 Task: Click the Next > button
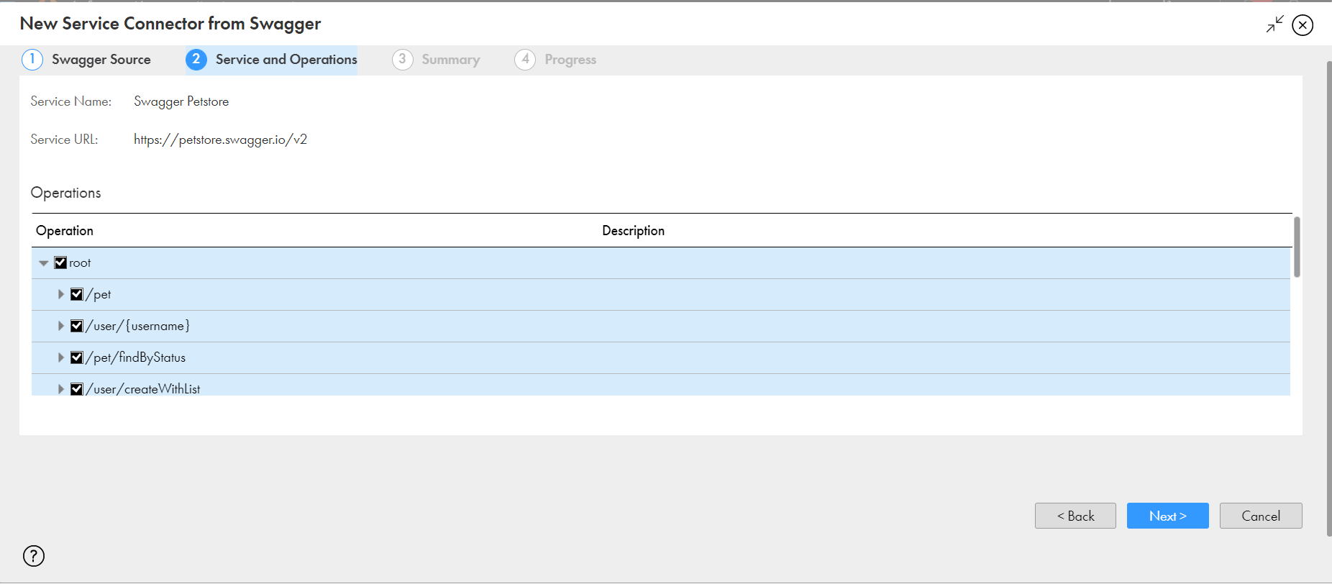coord(1168,516)
